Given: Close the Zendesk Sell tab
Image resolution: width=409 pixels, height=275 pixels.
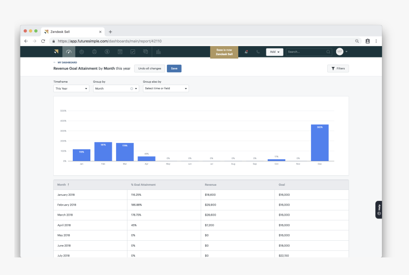Looking at the screenshot, I should click(100, 32).
